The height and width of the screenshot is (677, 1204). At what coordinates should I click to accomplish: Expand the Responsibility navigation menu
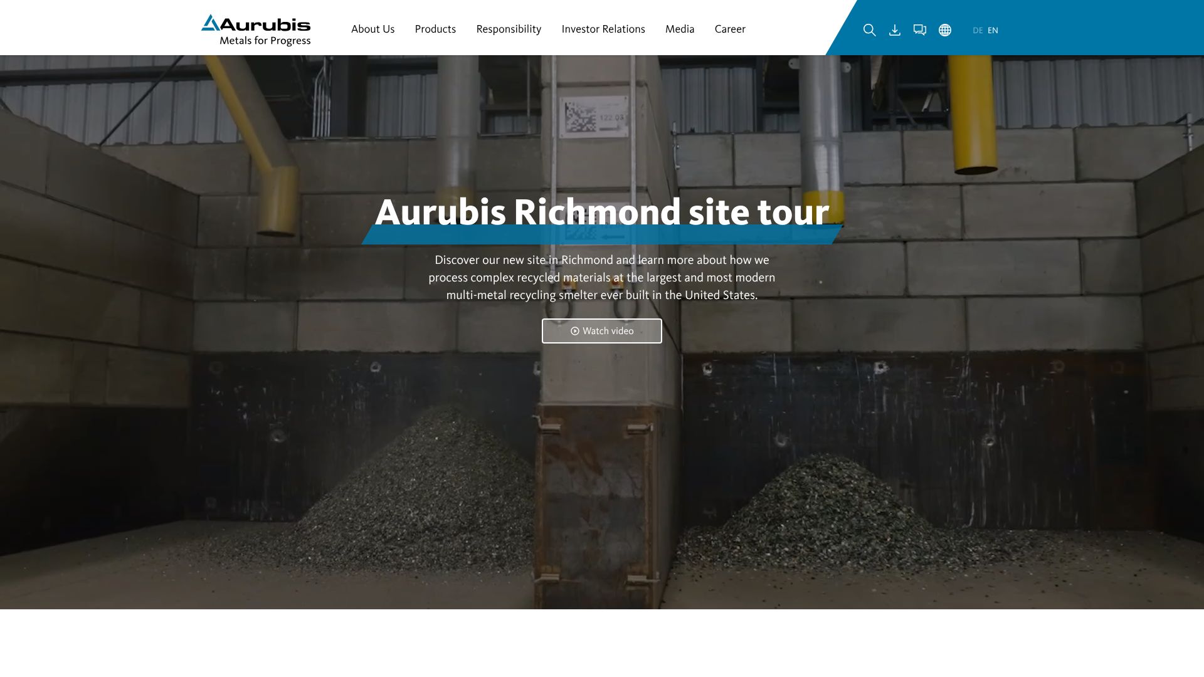pyautogui.click(x=509, y=29)
